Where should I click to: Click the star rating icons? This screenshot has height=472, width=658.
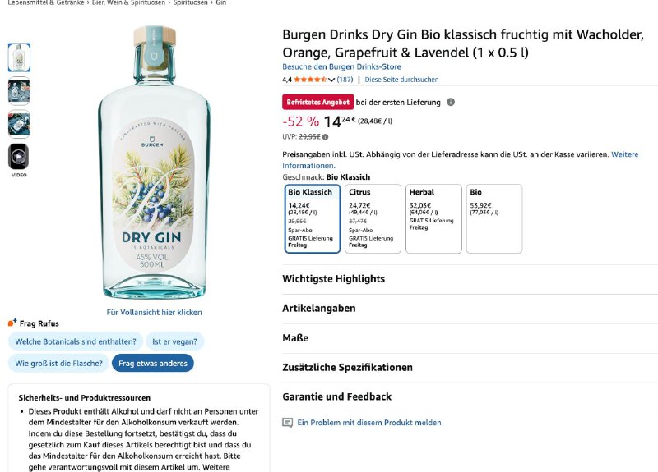309,80
